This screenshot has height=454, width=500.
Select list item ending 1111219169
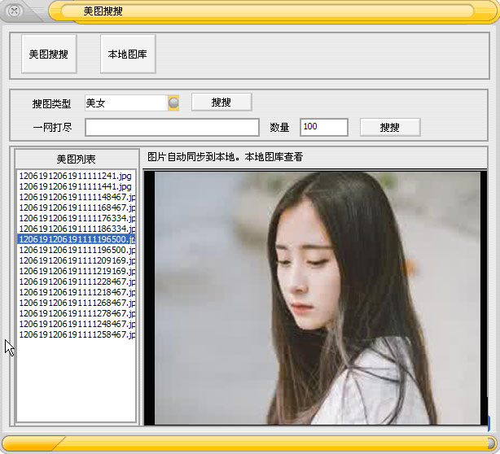[77, 271]
